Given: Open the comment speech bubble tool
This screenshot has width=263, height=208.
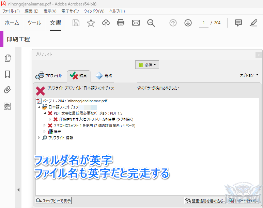Looking at the screenshot, I should tap(238, 23).
